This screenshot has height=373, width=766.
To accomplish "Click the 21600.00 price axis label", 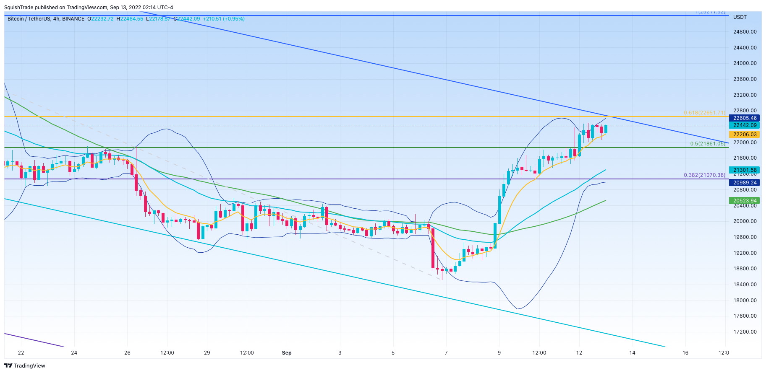I will 745,158.
